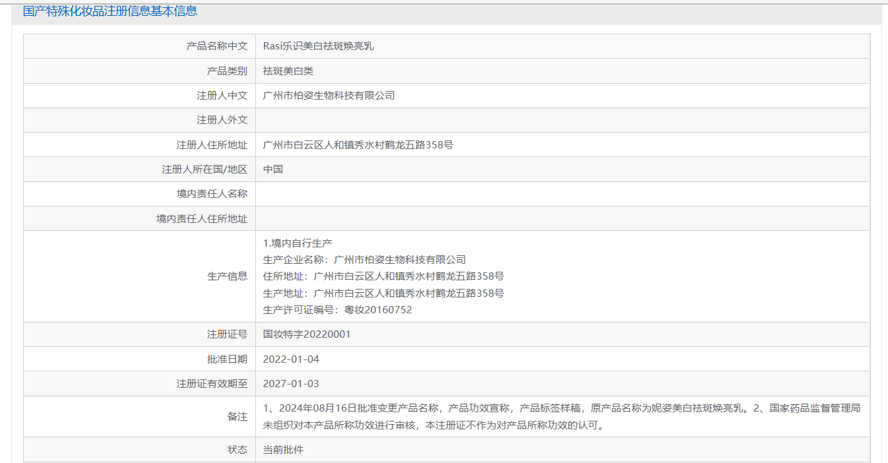The image size is (888, 463).
Task: Click the 注册证号 row label
Action: [x=227, y=334]
